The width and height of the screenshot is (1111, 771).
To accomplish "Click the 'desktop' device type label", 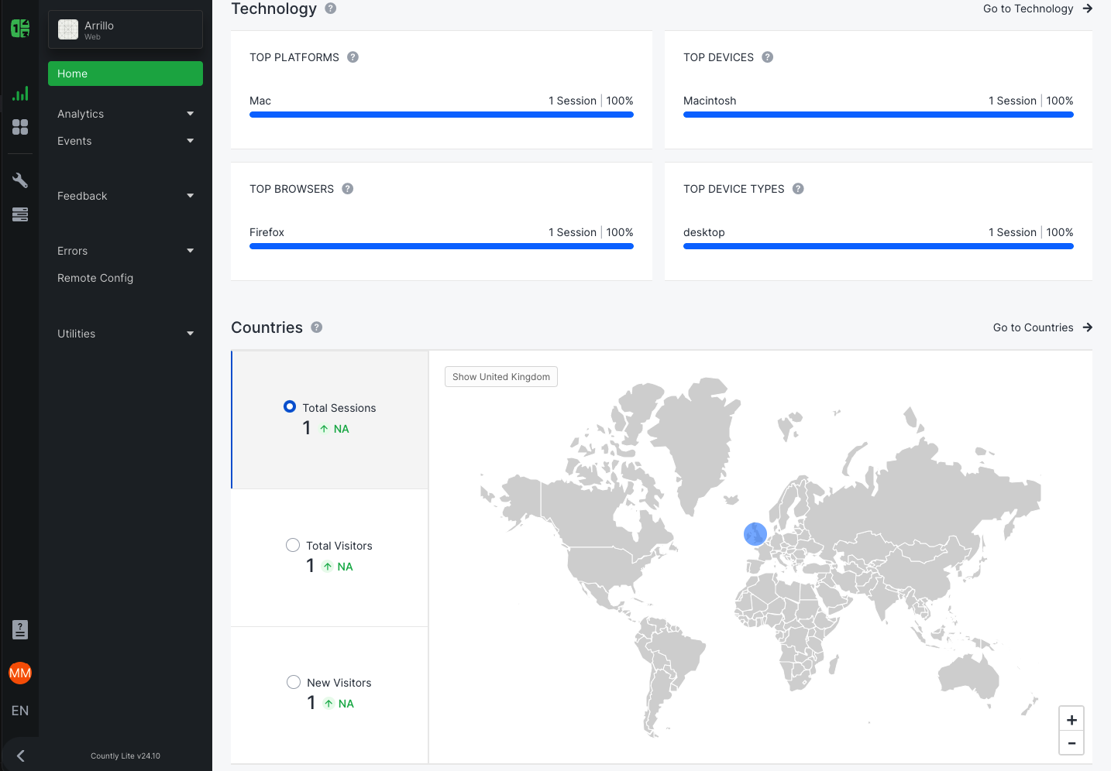I will point(704,232).
